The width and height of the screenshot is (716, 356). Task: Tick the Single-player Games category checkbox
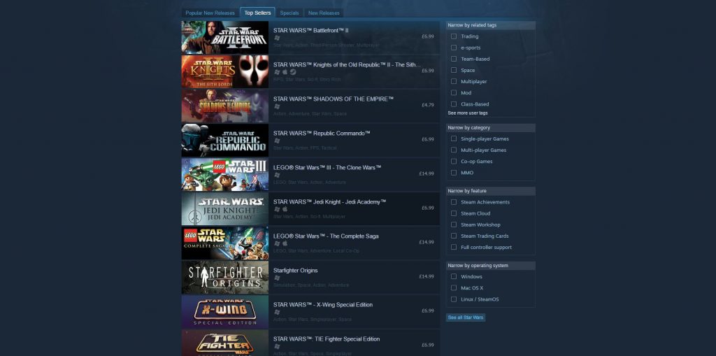454,138
